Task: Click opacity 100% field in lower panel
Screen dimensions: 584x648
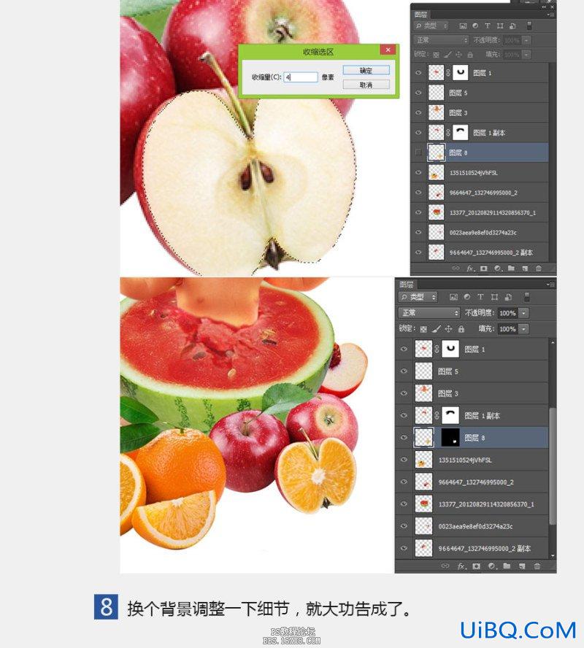Action: (x=507, y=313)
